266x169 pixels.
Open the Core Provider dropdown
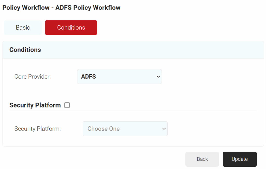coord(119,77)
